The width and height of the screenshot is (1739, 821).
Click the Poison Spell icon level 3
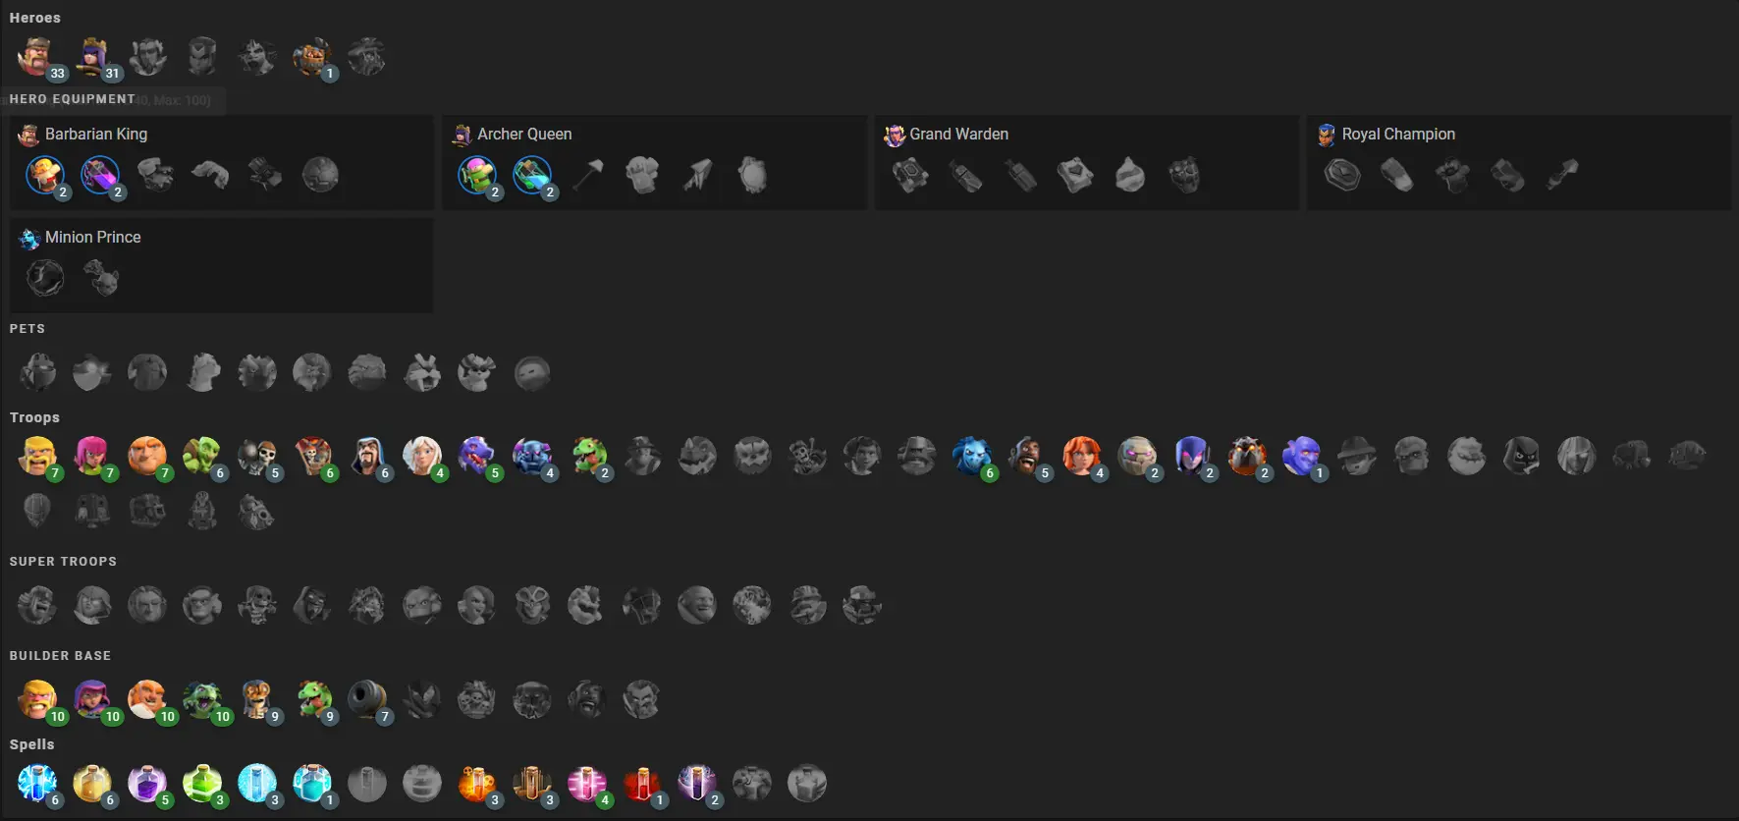pyautogui.click(x=477, y=784)
